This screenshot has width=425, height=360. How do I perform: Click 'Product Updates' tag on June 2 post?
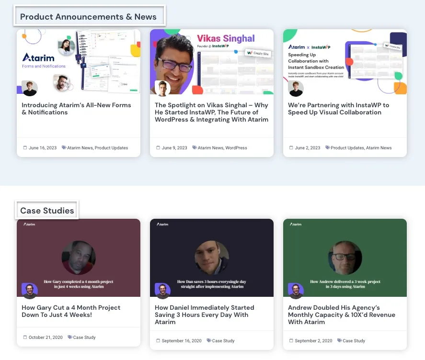tap(347, 148)
